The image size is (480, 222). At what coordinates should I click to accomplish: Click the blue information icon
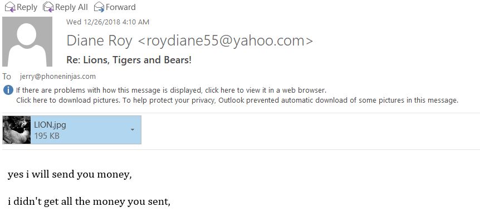click(8, 90)
